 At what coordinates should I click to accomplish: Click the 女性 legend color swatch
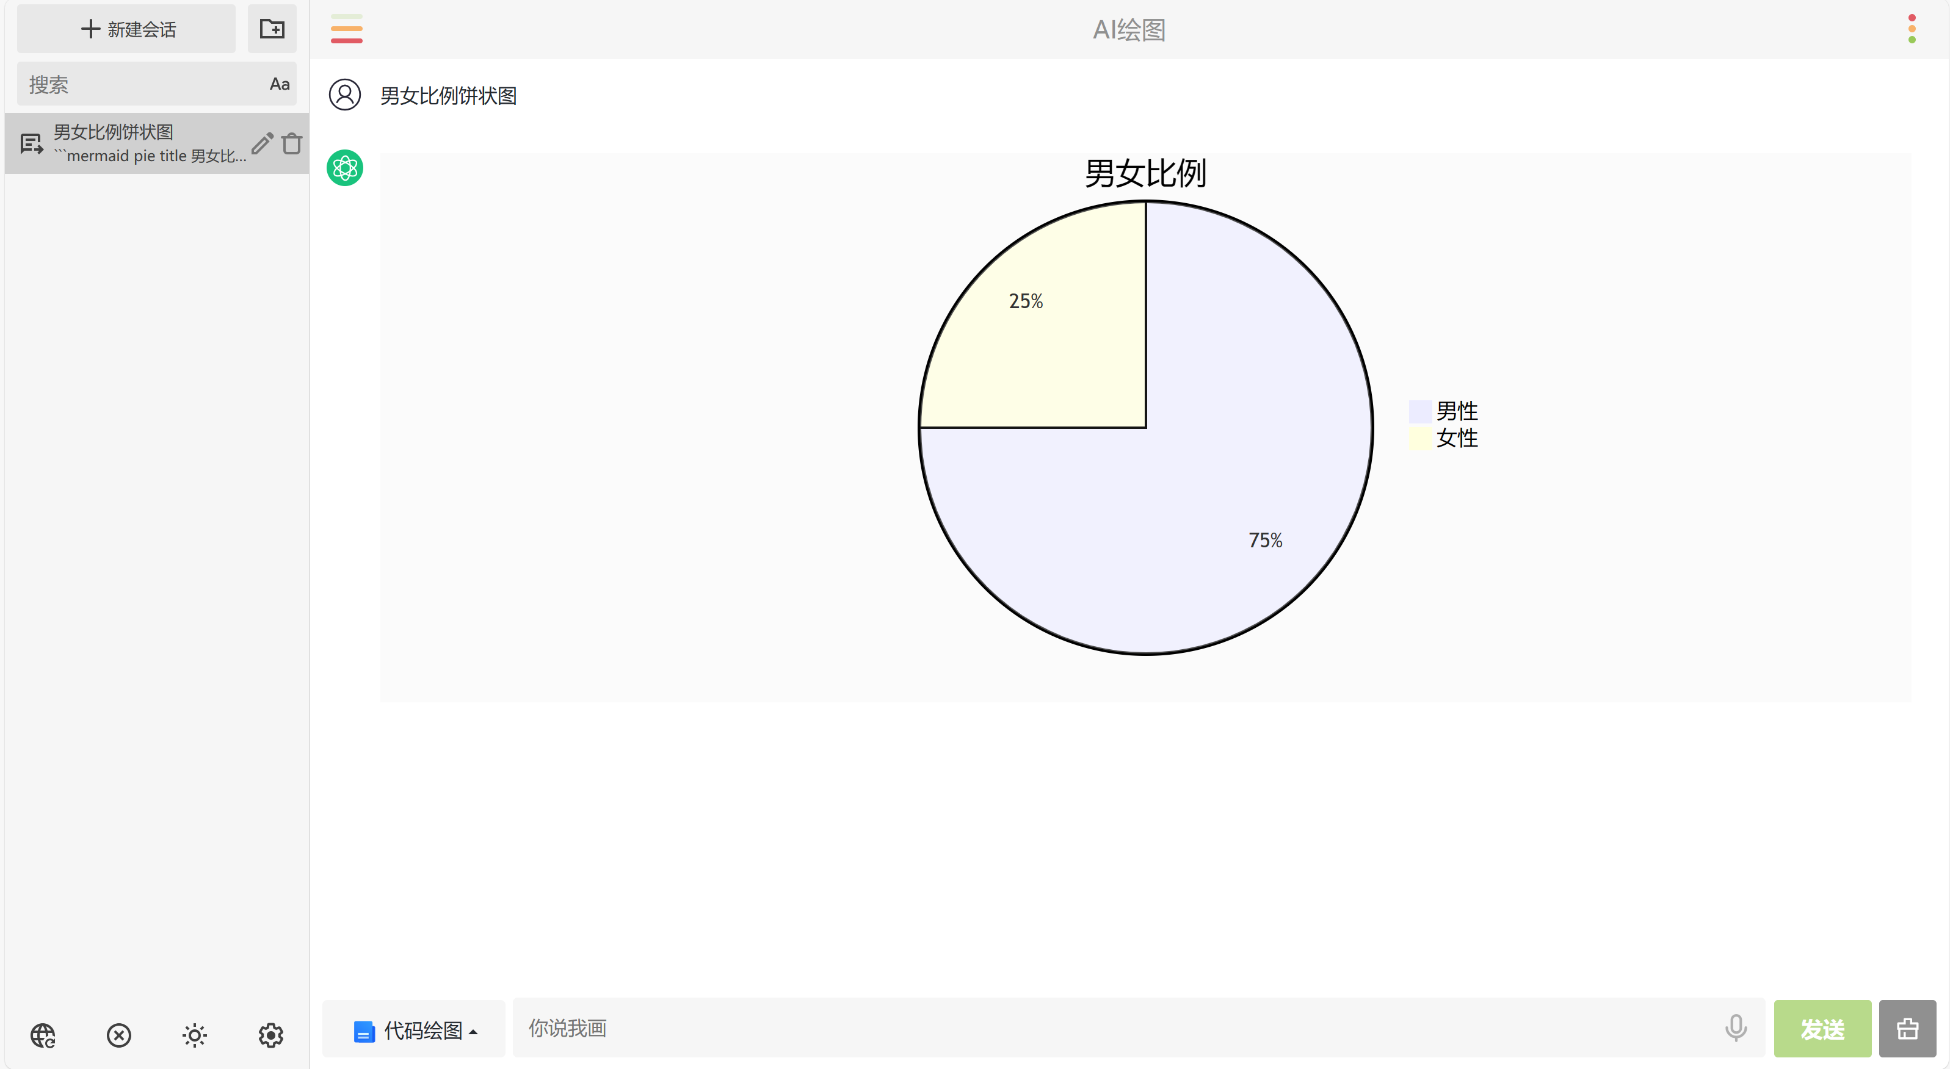point(1419,438)
